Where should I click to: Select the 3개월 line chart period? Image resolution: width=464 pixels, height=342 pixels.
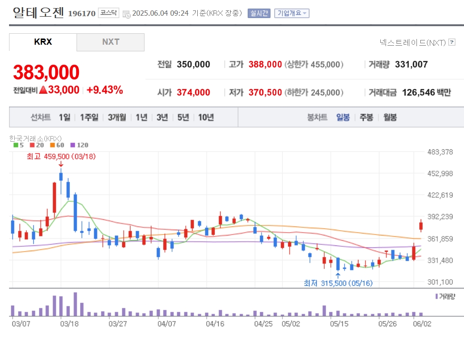tap(117, 117)
